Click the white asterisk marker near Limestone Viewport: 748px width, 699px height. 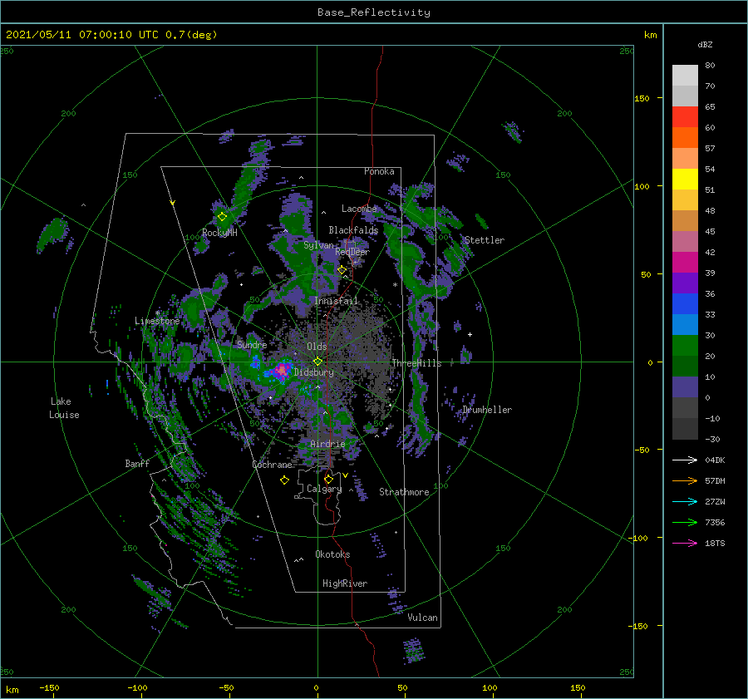(x=157, y=313)
